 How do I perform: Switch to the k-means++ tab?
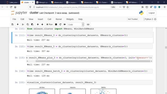[72, 2]
